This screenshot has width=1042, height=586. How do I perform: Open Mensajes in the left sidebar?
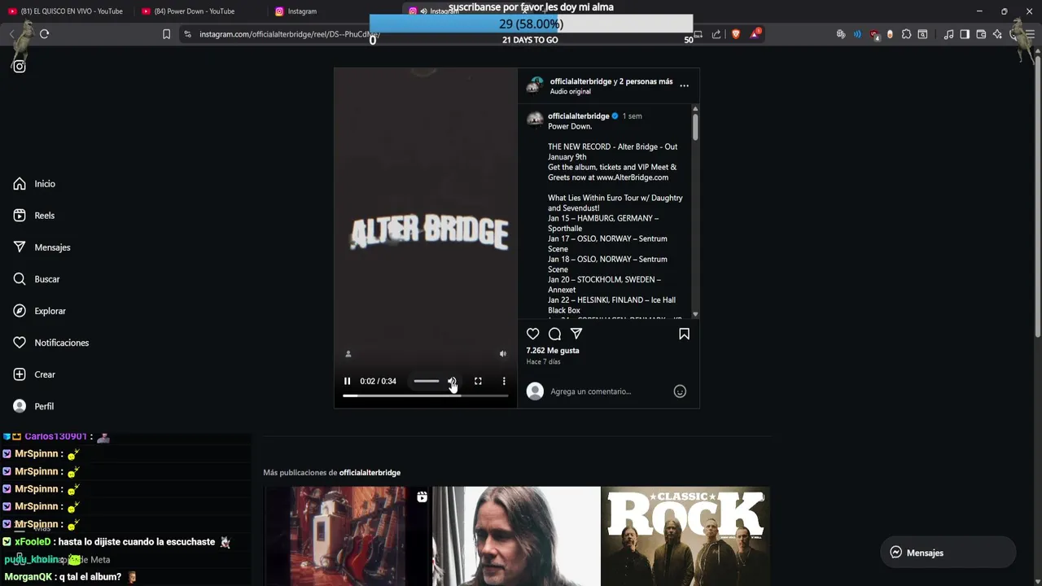coord(42,247)
